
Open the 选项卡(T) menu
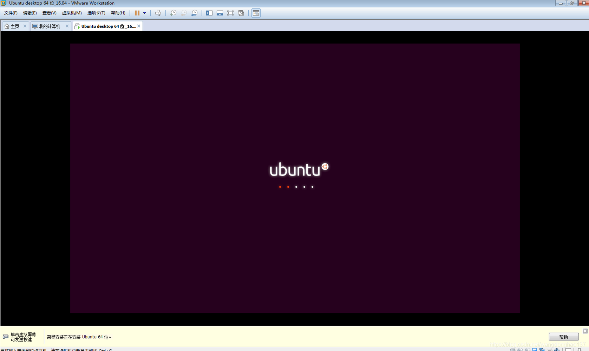tap(96, 13)
